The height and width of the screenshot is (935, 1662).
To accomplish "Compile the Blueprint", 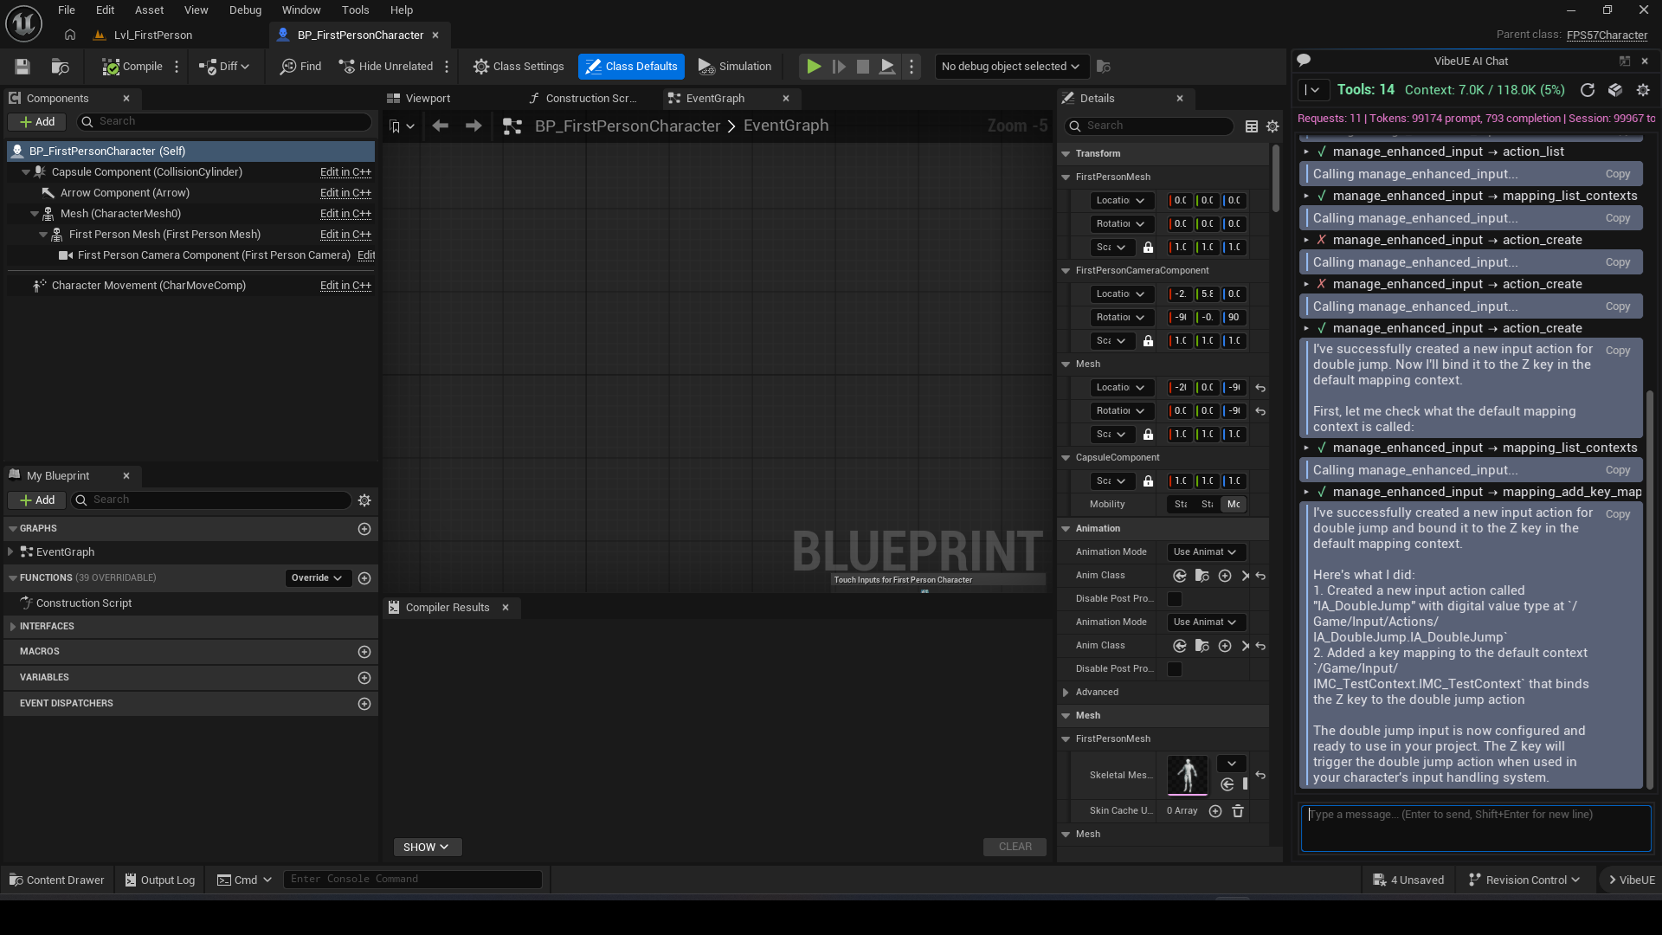I will point(132,67).
